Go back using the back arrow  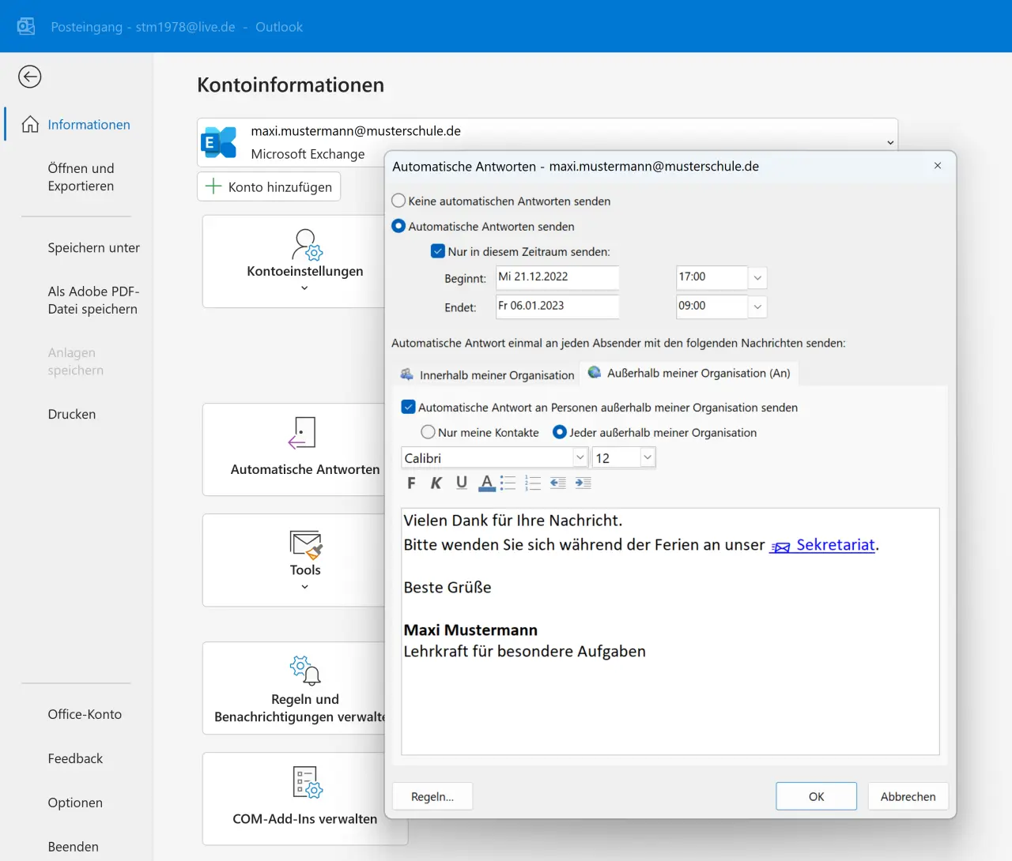pos(30,77)
